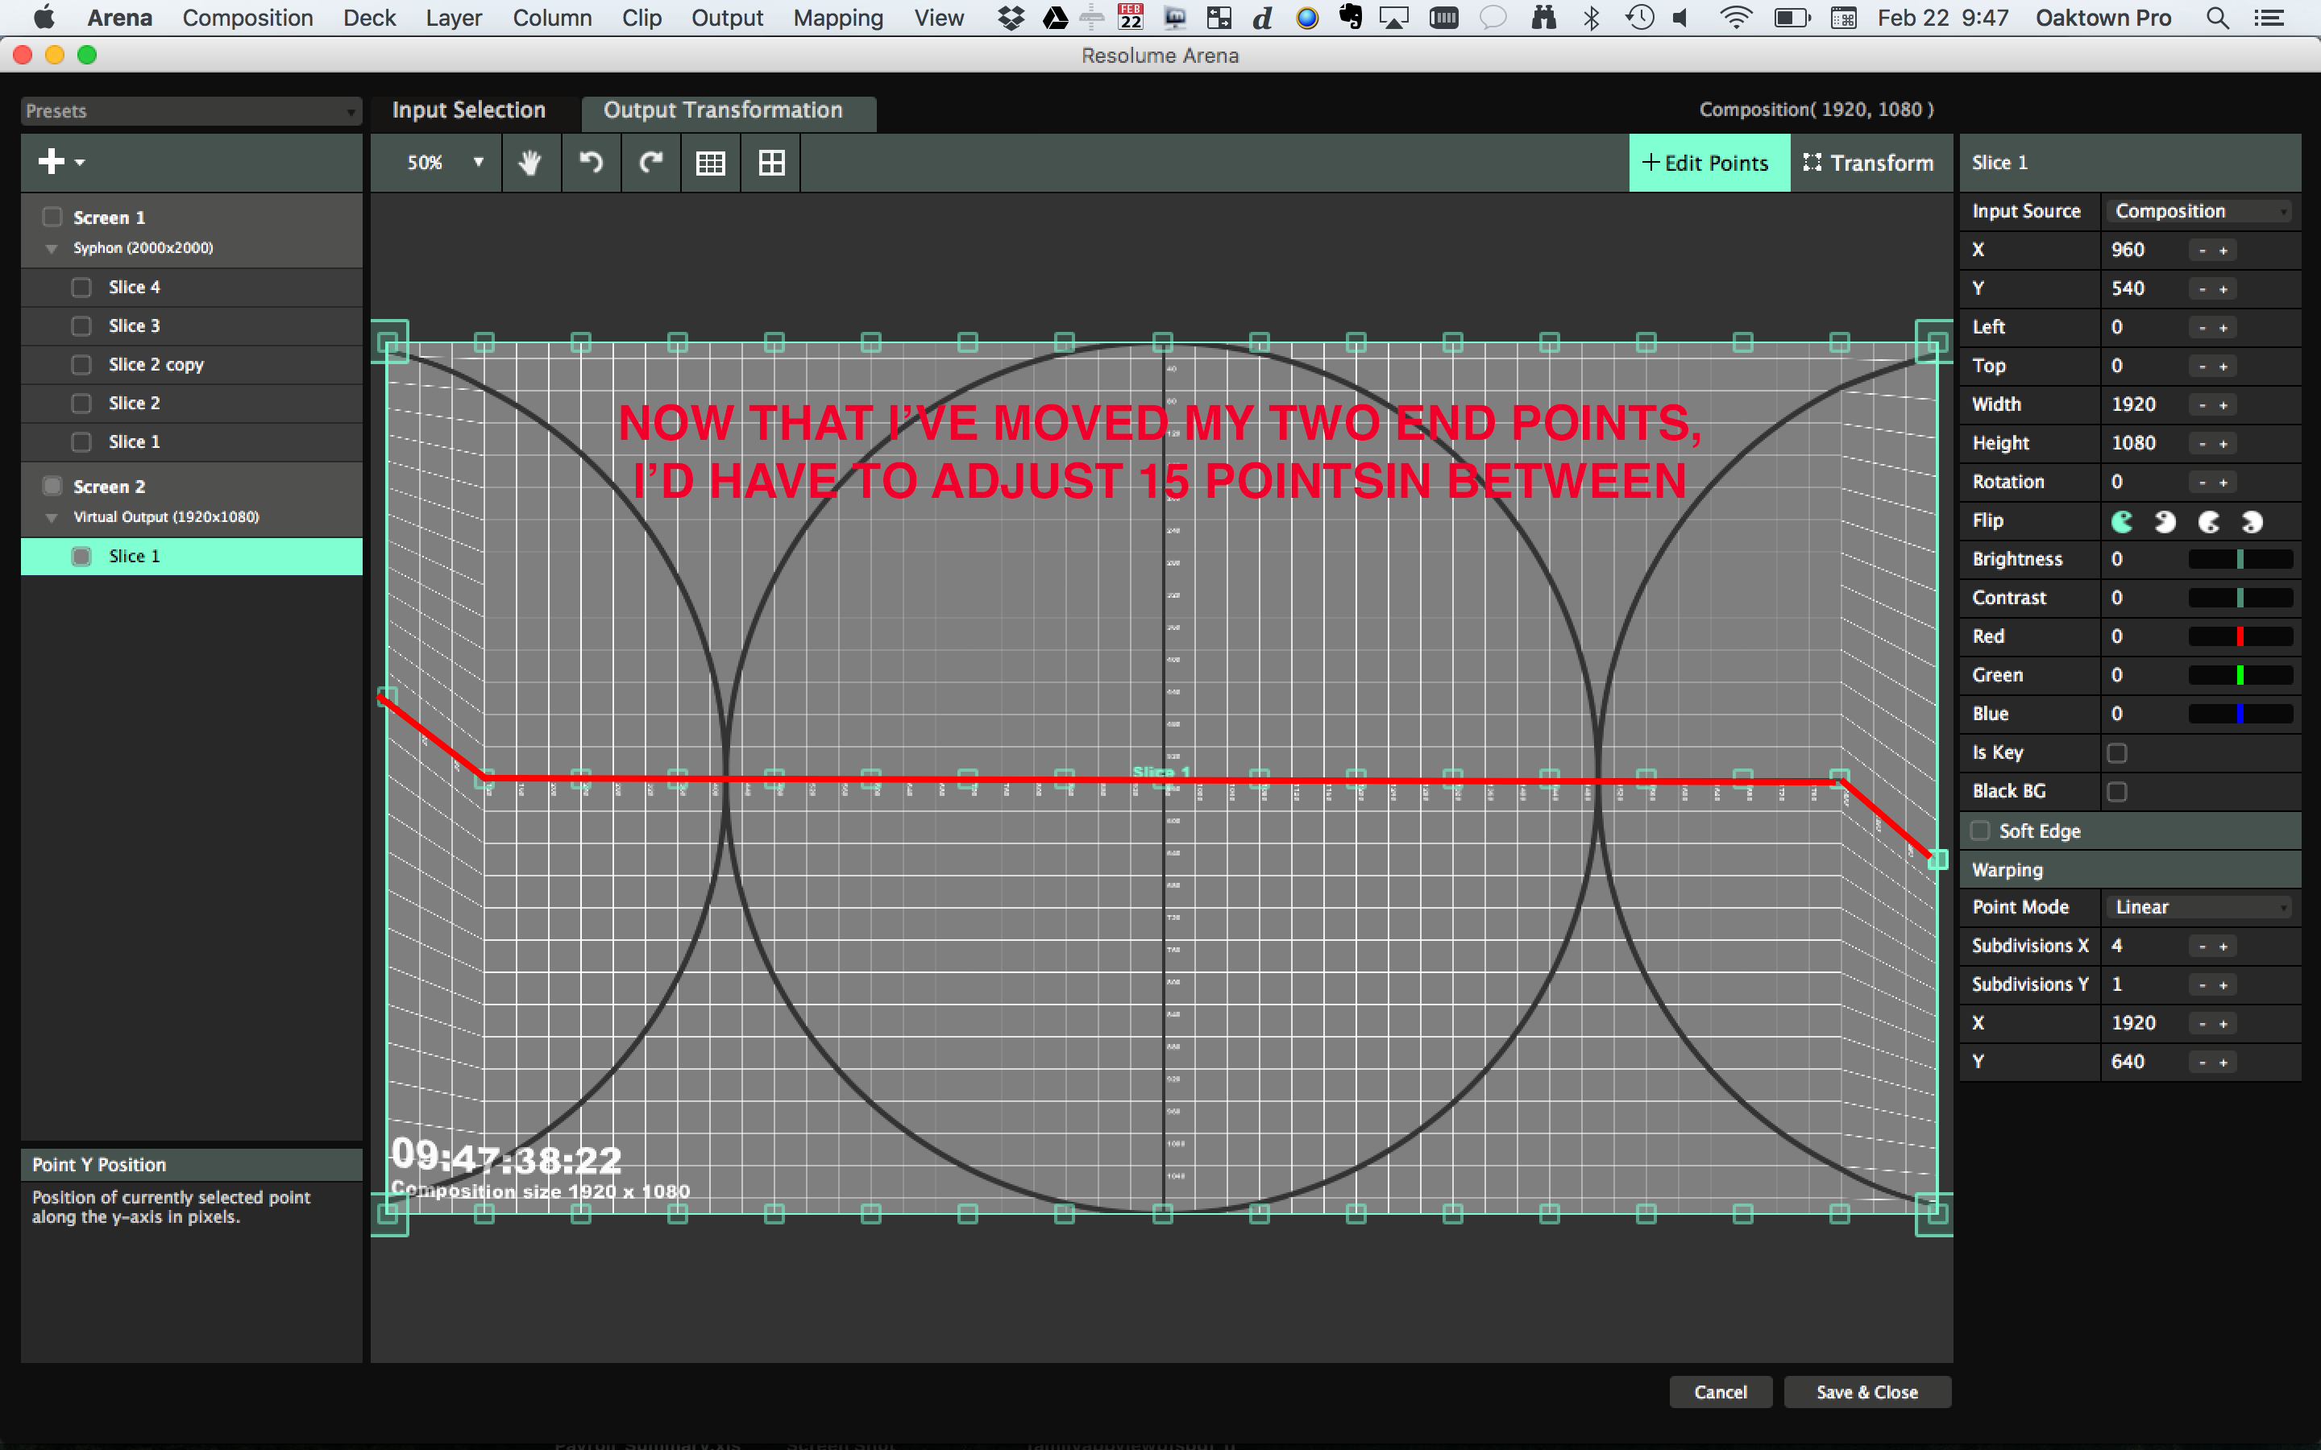Click the Save & Close button
This screenshot has width=2321, height=1450.
1866,1391
